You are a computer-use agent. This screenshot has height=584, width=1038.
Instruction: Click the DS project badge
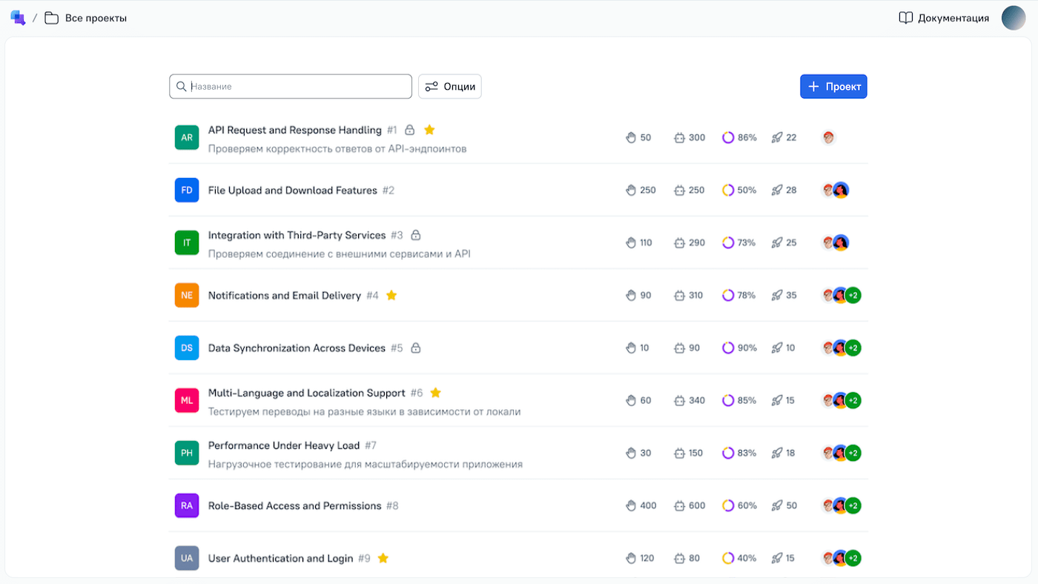click(x=187, y=348)
